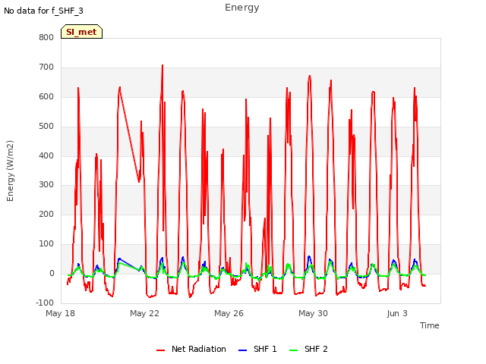Click the 0 y-axis tick label

[52, 273]
